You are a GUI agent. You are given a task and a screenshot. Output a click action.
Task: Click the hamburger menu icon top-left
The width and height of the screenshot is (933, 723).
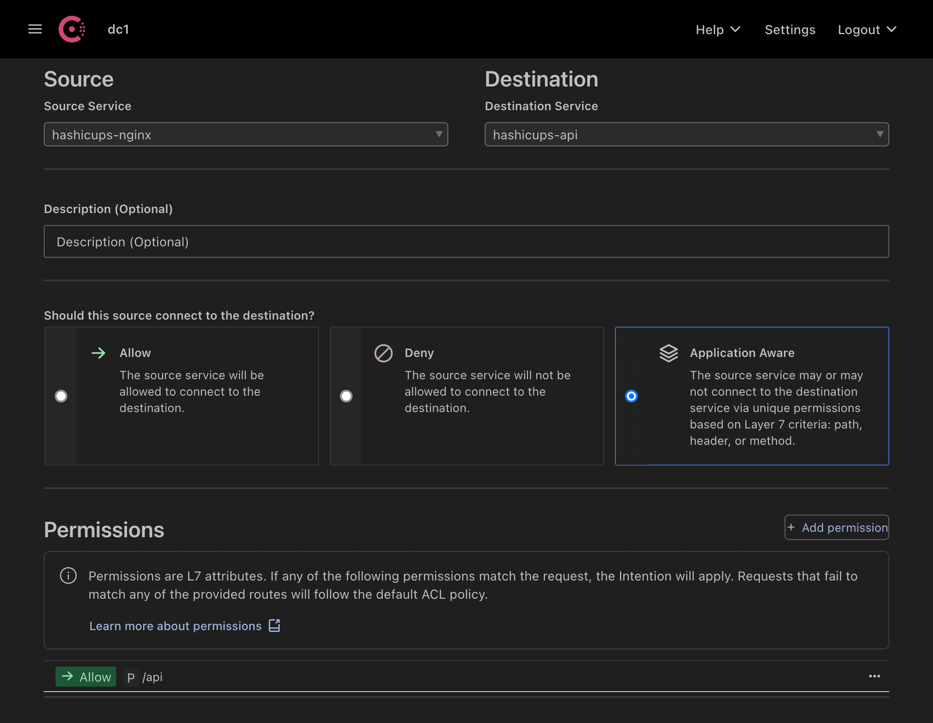[35, 30]
